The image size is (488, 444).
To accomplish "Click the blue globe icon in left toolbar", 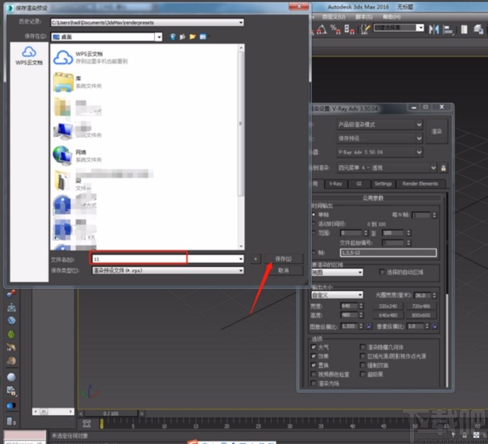I will tap(11, 320).
